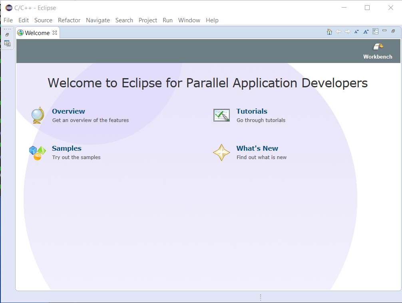Image resolution: width=402 pixels, height=303 pixels.
Task: Navigate back using the back arrow icon
Action: [338, 31]
